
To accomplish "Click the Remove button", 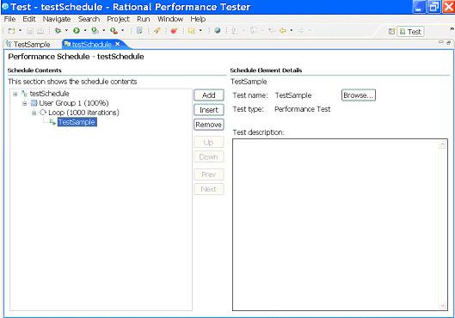I will click(209, 125).
